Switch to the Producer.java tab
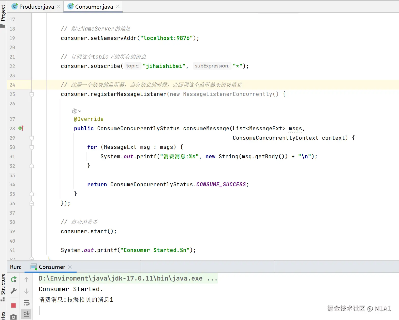The image size is (399, 320). pos(36,7)
